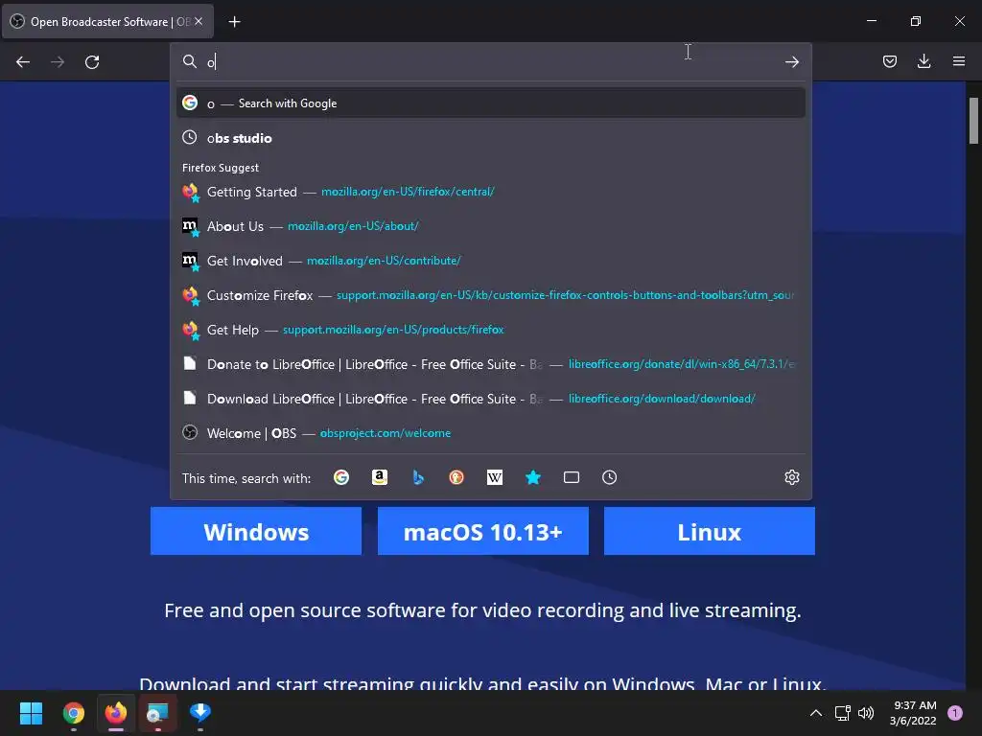Click the Windows download button
Screen dimensions: 982x736
(x=256, y=531)
